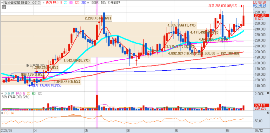270x133 pixels.
Task: Select the volume 단순 5 average label
Action: (20, 93)
